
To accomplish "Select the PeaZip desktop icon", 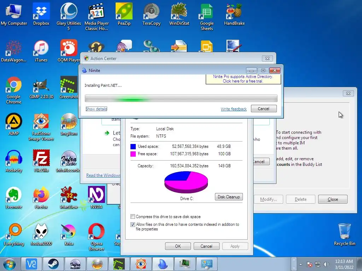I will click(124, 14).
